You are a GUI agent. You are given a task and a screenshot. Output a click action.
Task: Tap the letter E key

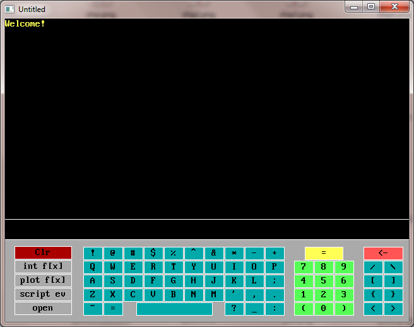pos(133,267)
